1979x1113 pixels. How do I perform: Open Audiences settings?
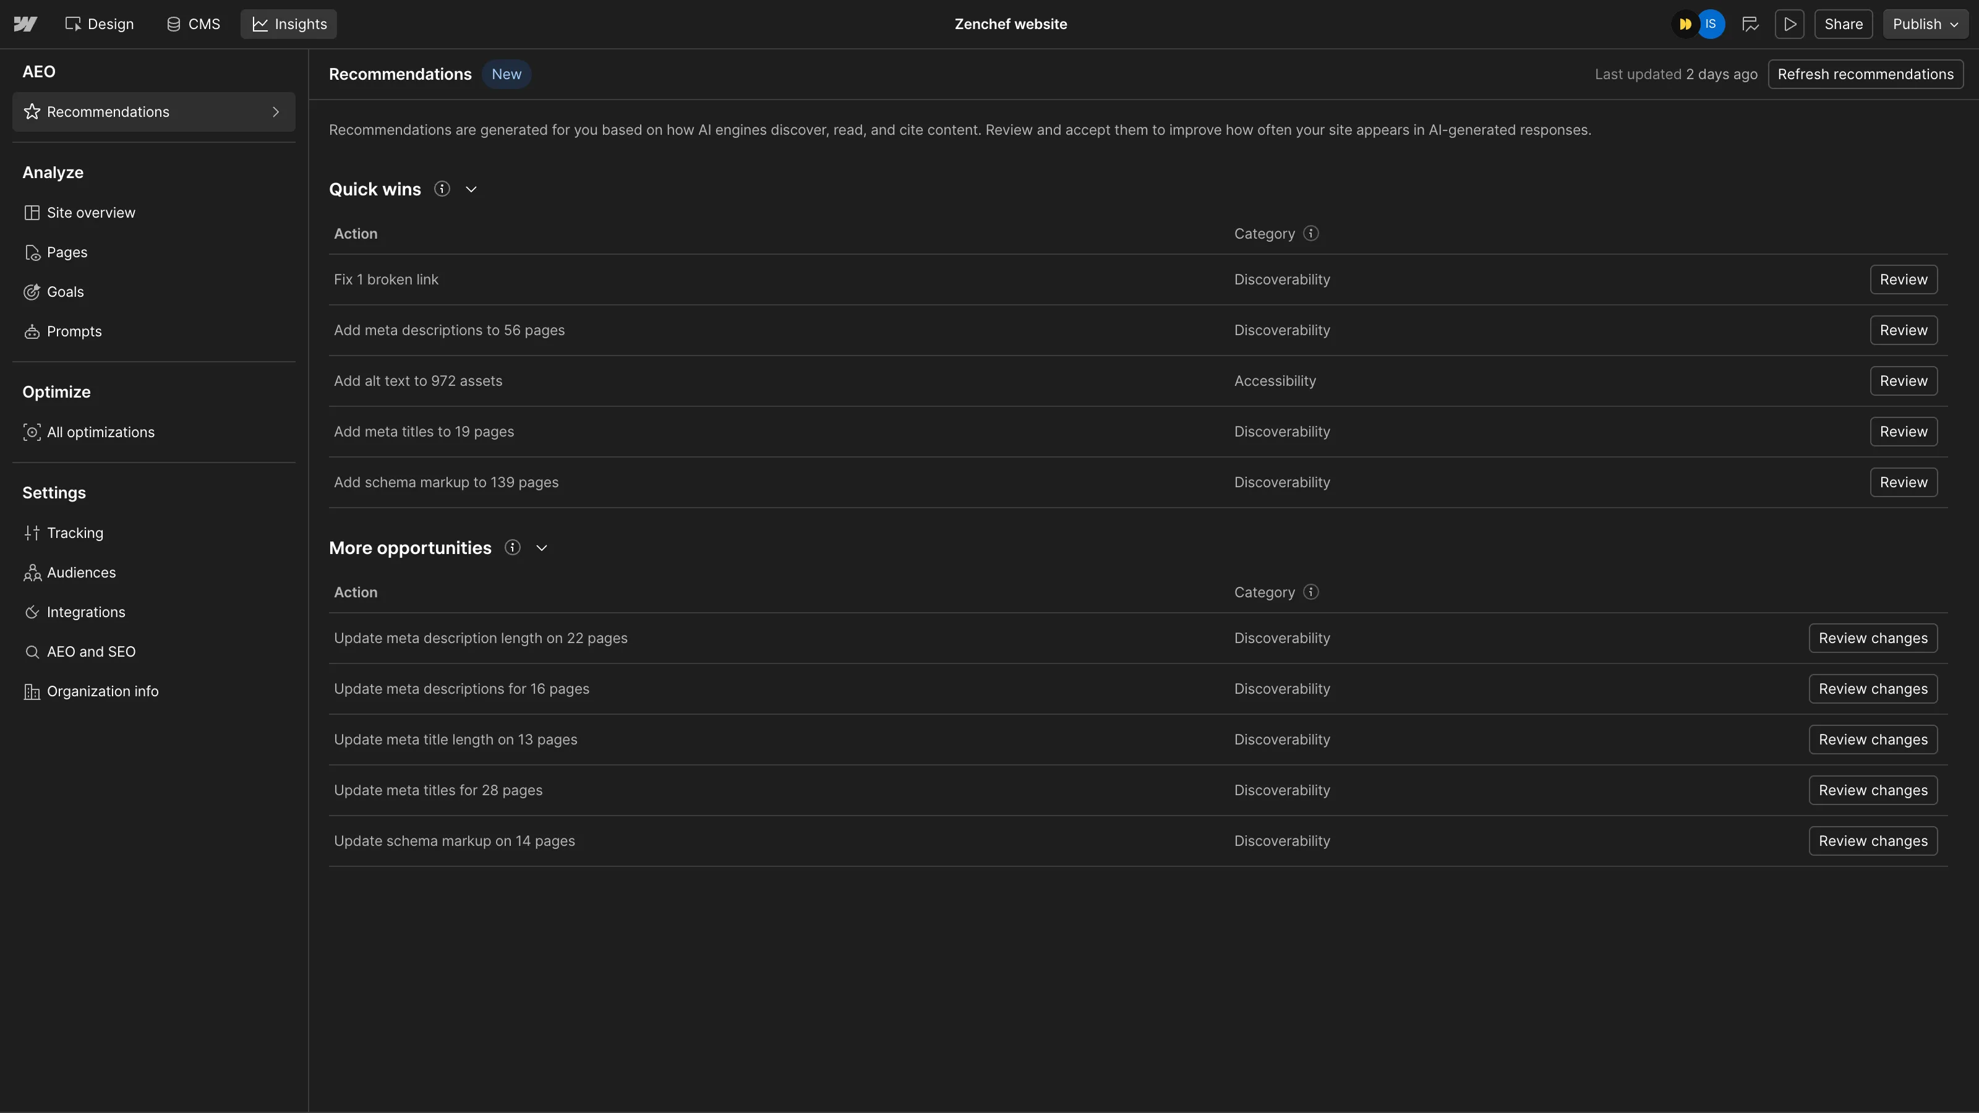click(x=153, y=573)
